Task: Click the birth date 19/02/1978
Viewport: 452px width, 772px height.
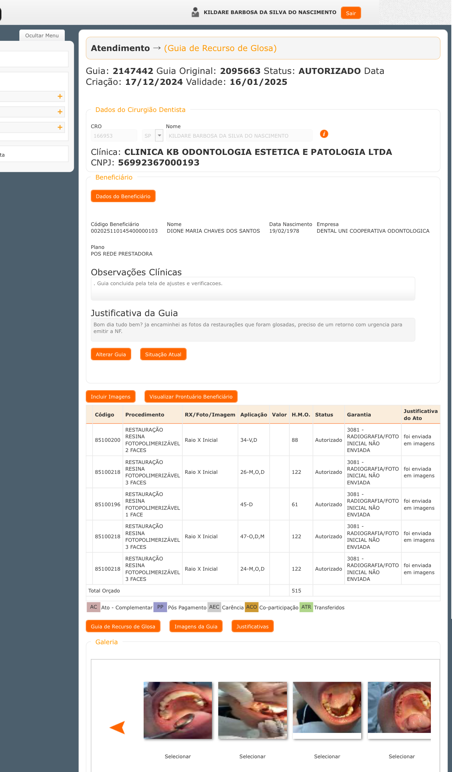Action: click(x=284, y=231)
